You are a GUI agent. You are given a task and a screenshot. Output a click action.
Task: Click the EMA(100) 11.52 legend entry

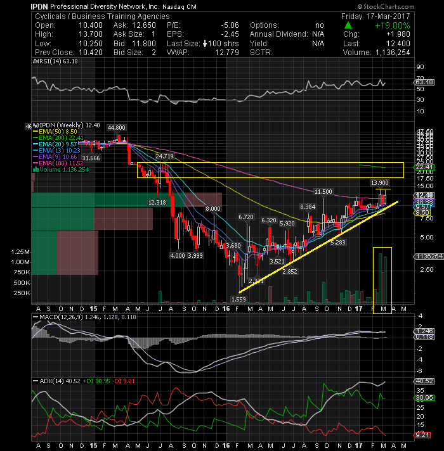[x=58, y=163]
